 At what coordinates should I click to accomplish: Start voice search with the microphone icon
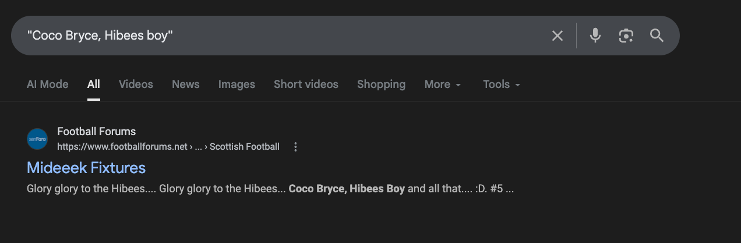(x=595, y=36)
